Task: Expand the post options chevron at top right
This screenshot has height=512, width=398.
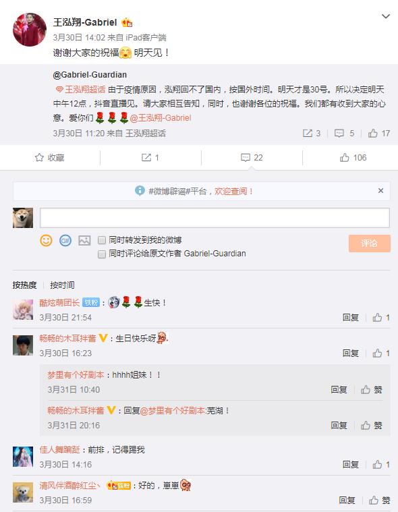Action: [386, 16]
